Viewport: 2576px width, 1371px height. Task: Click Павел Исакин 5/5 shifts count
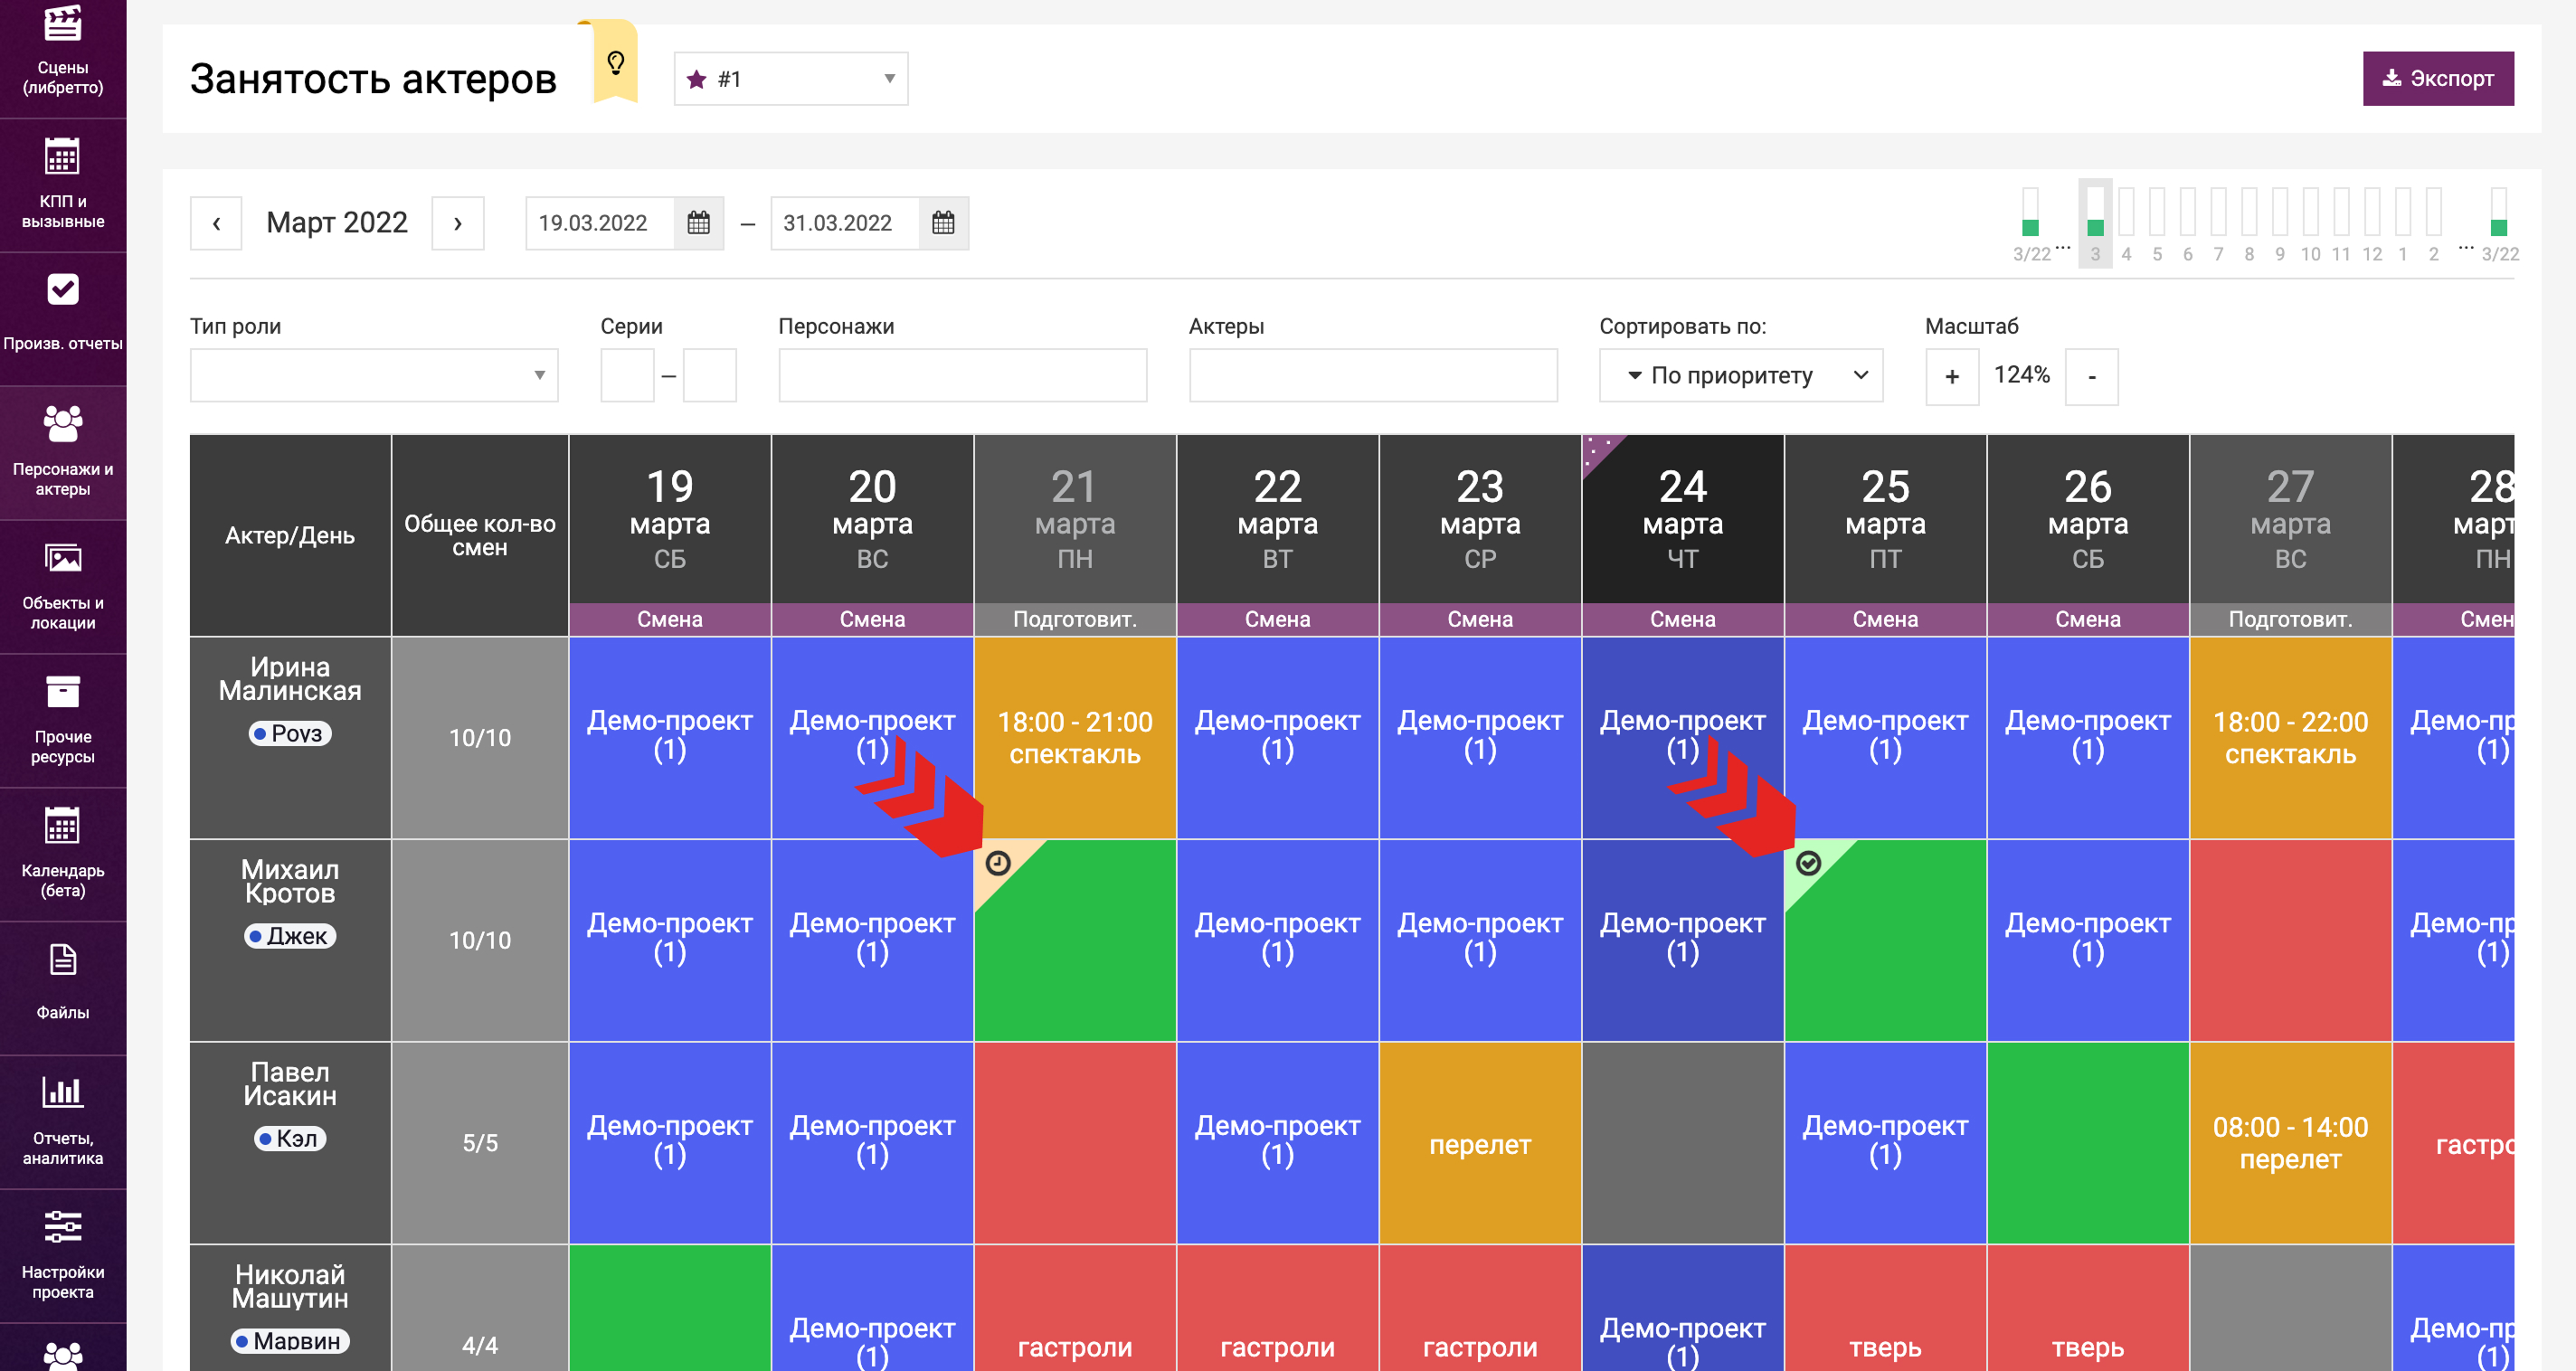(480, 1143)
